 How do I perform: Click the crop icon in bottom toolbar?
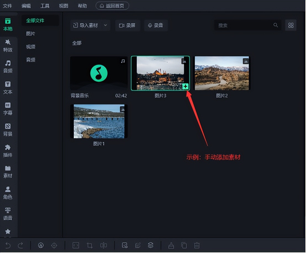click(89, 245)
